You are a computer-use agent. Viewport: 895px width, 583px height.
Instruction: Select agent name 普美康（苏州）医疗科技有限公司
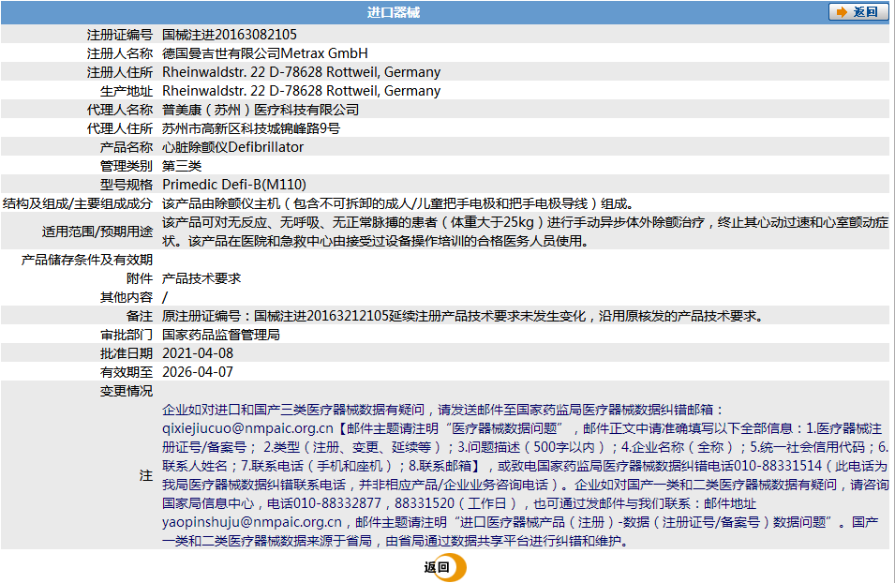pyautogui.click(x=261, y=110)
